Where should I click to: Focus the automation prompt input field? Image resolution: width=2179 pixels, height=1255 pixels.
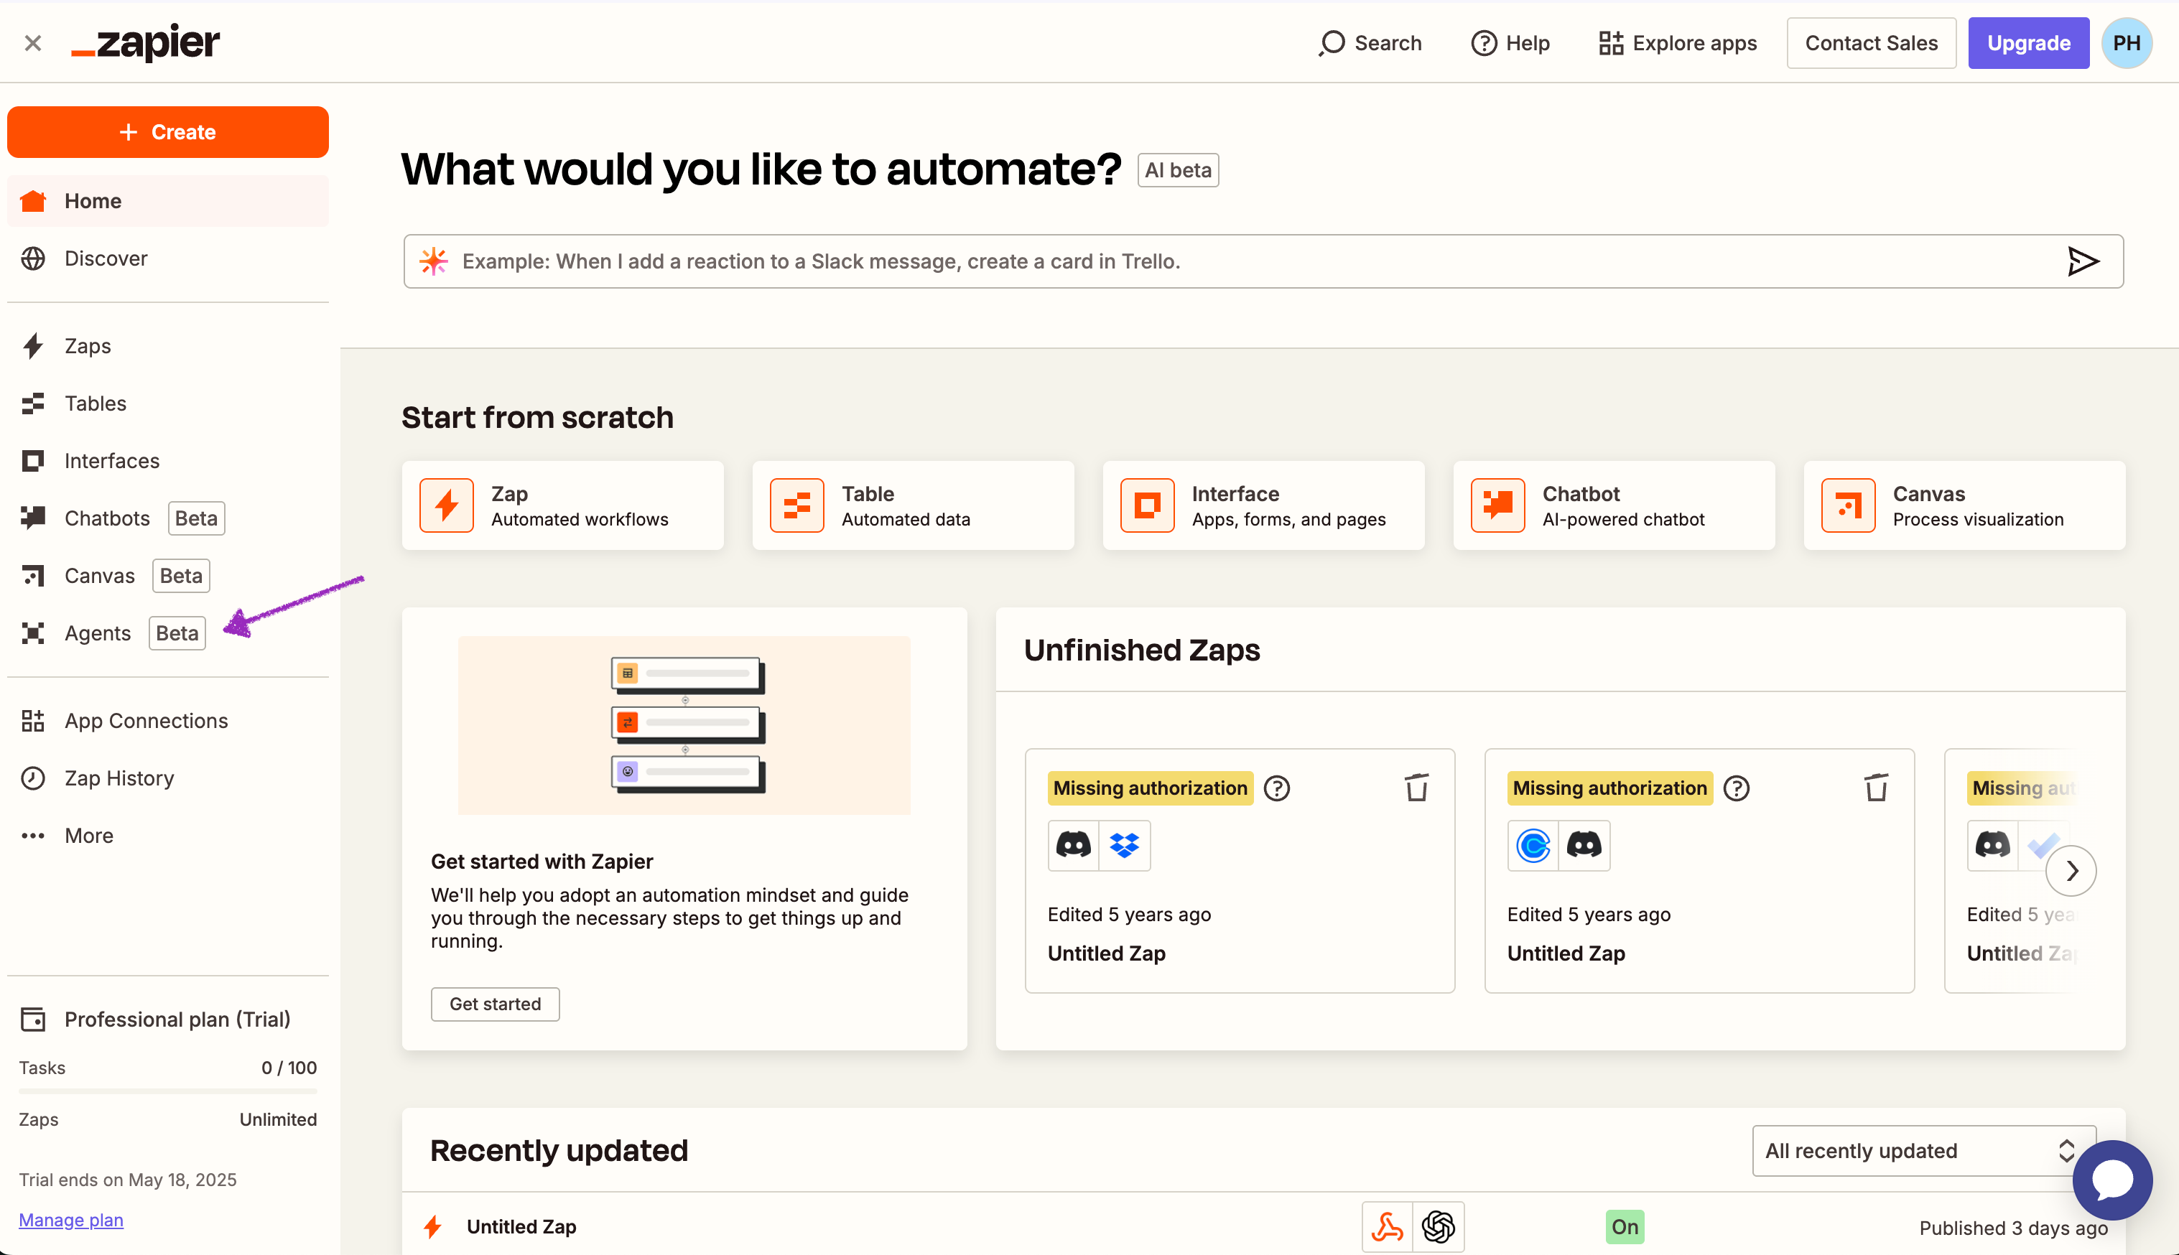(1207, 261)
